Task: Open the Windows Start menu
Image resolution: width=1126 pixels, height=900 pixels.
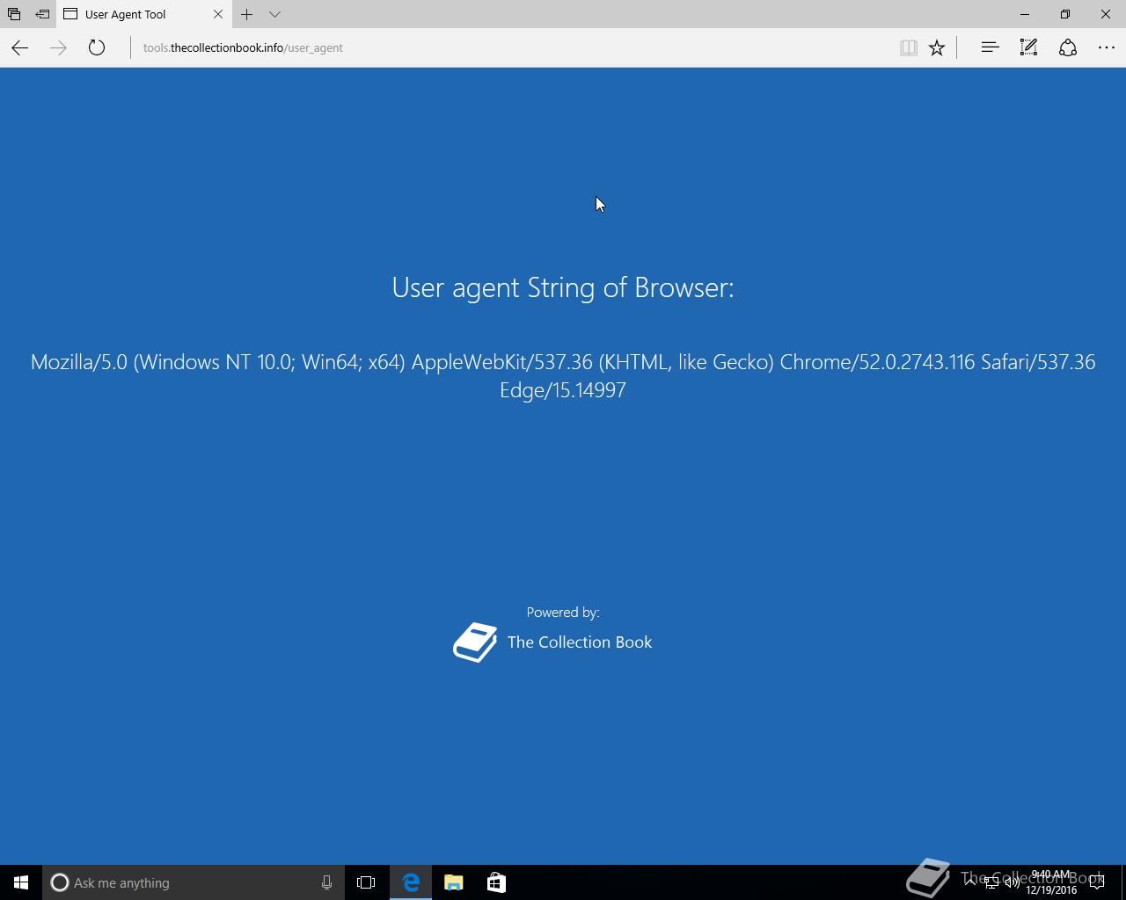Action: pyautogui.click(x=21, y=882)
